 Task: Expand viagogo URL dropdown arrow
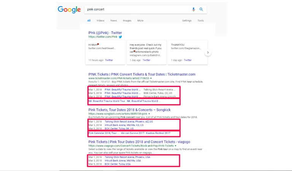pyautogui.click(x=175, y=146)
